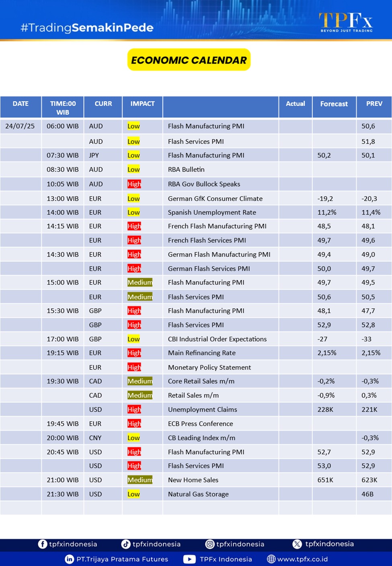Click the Medium impact tag for New Home Sales
This screenshot has height=566, width=392.
coord(140,480)
